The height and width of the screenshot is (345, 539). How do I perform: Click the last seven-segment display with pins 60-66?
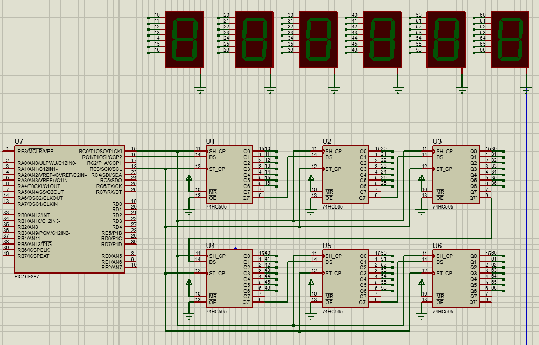click(x=509, y=39)
